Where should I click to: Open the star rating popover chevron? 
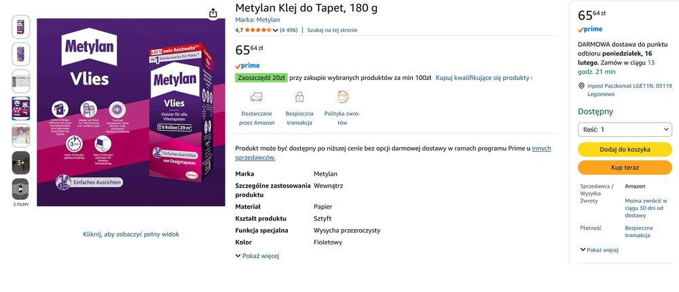click(274, 30)
